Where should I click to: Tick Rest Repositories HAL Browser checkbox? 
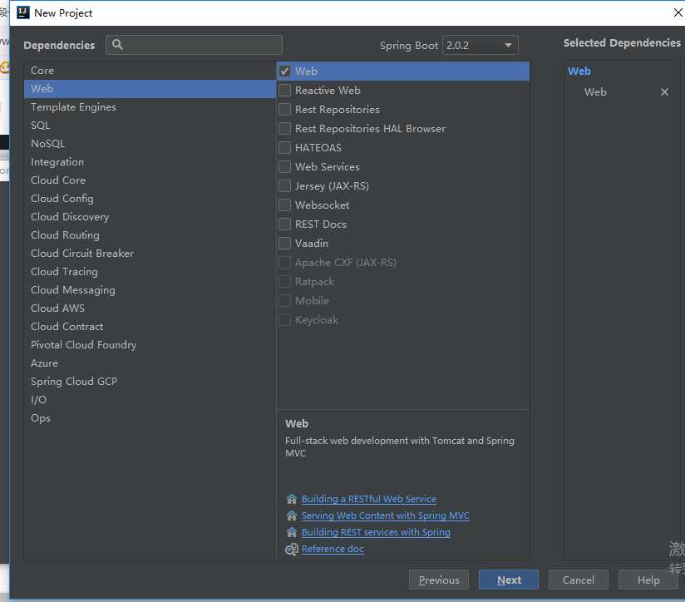[x=284, y=128]
